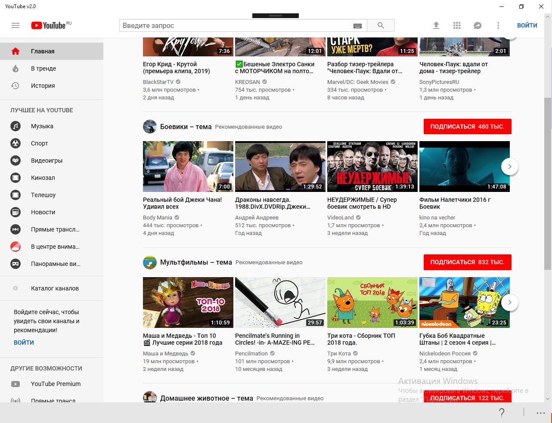The width and height of the screenshot is (552, 423).
Task: Select Спорт in the sidebar
Action: (52, 143)
